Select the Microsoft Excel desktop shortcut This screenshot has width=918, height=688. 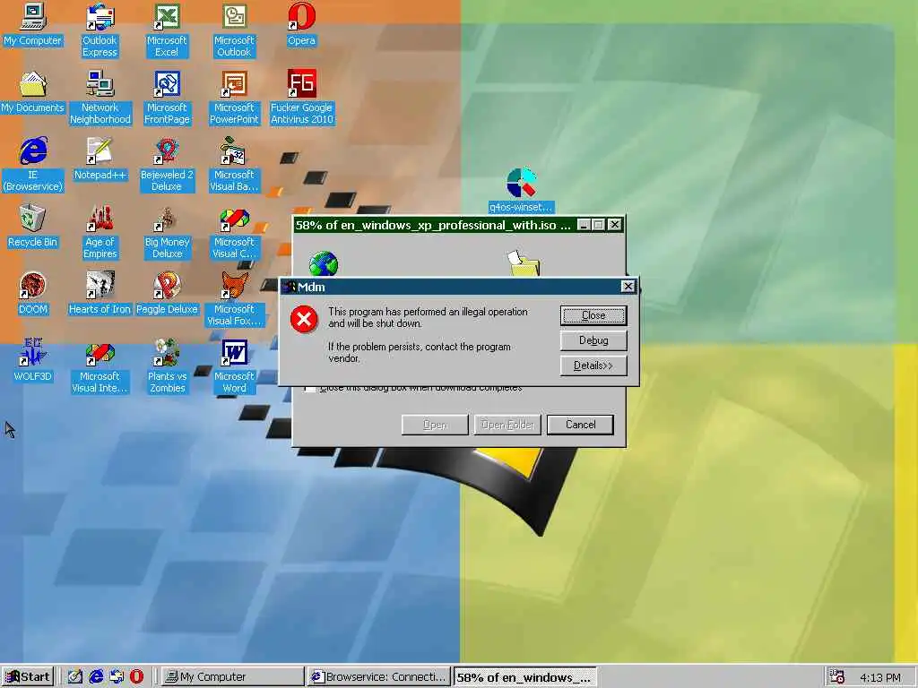167,30
